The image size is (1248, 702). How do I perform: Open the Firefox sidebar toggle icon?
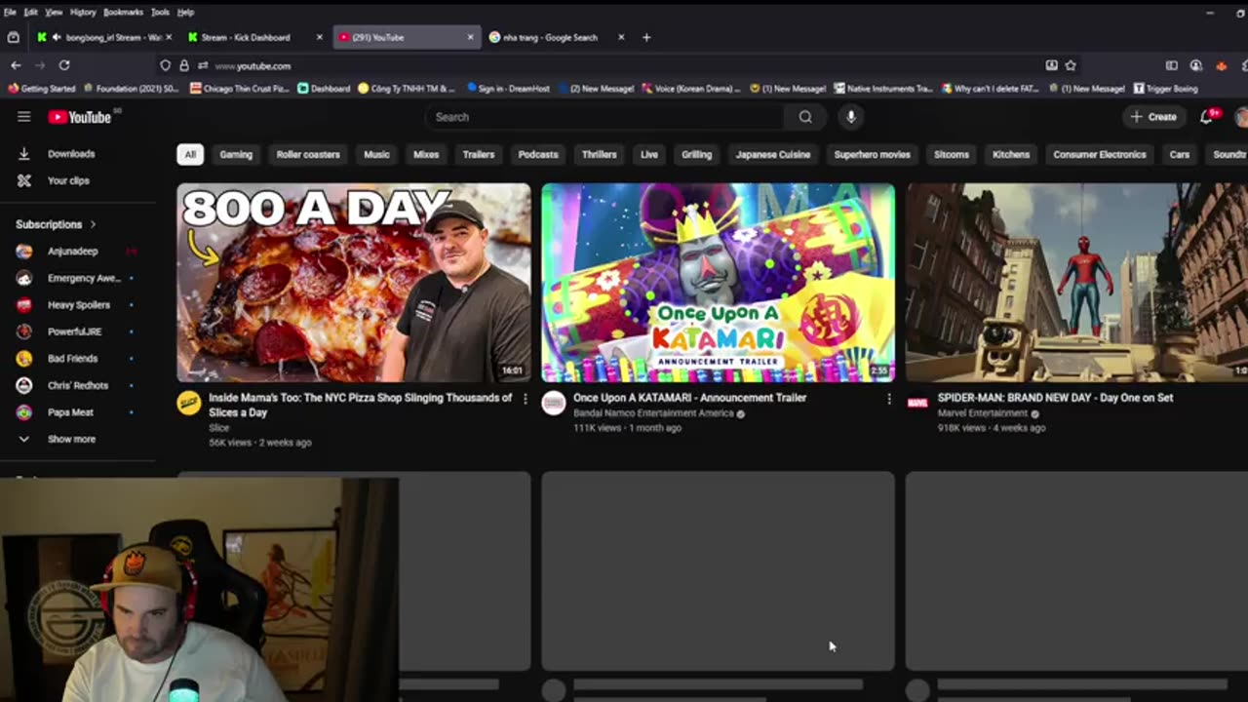(1171, 65)
